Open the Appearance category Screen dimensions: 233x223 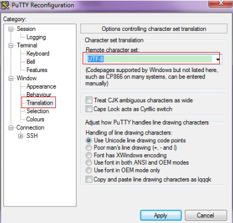point(41,86)
